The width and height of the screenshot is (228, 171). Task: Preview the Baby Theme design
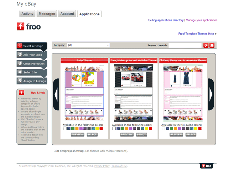click(x=77, y=134)
